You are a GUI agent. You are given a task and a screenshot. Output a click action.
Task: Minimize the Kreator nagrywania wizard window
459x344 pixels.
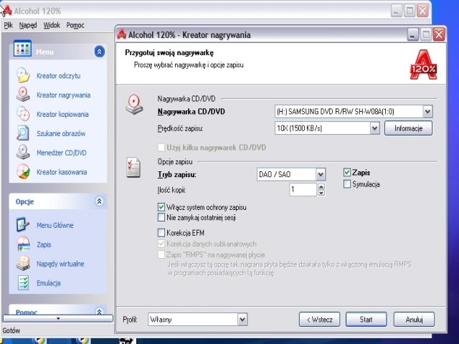[x=412, y=34]
